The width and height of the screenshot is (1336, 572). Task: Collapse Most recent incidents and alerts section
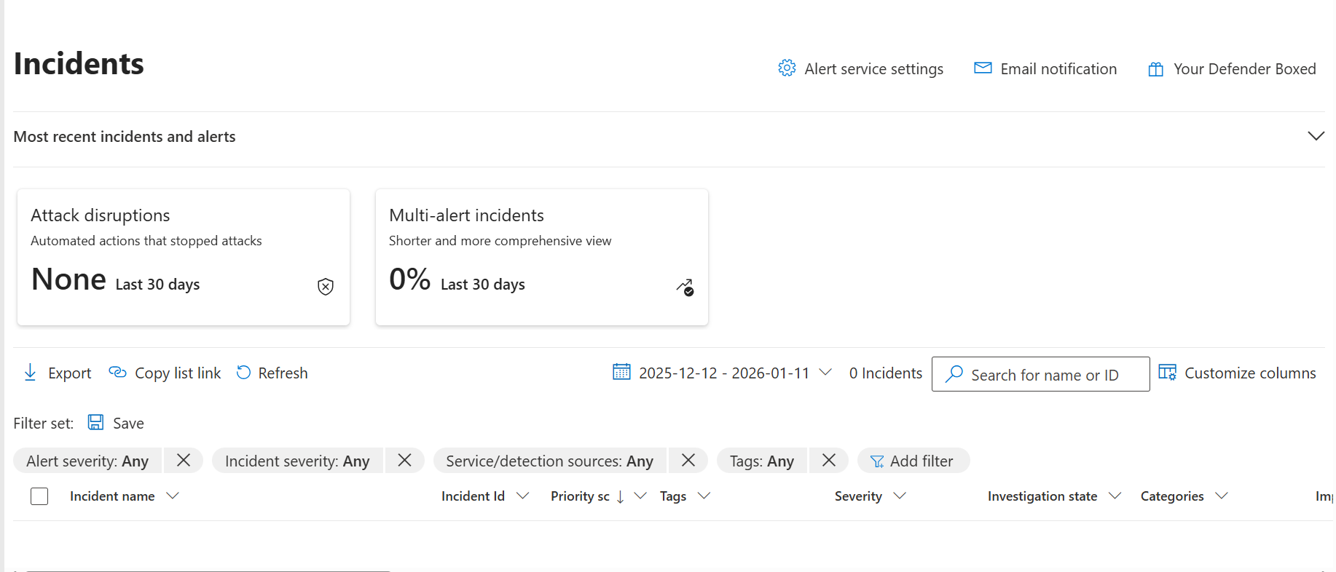click(1316, 136)
